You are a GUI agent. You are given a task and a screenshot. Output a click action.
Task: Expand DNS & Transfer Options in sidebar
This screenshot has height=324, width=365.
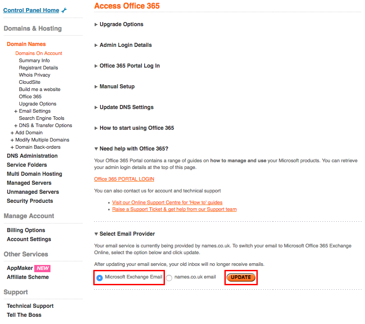(16, 126)
